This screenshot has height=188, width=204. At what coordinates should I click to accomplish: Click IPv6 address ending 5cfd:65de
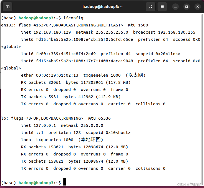(x=84, y=39)
